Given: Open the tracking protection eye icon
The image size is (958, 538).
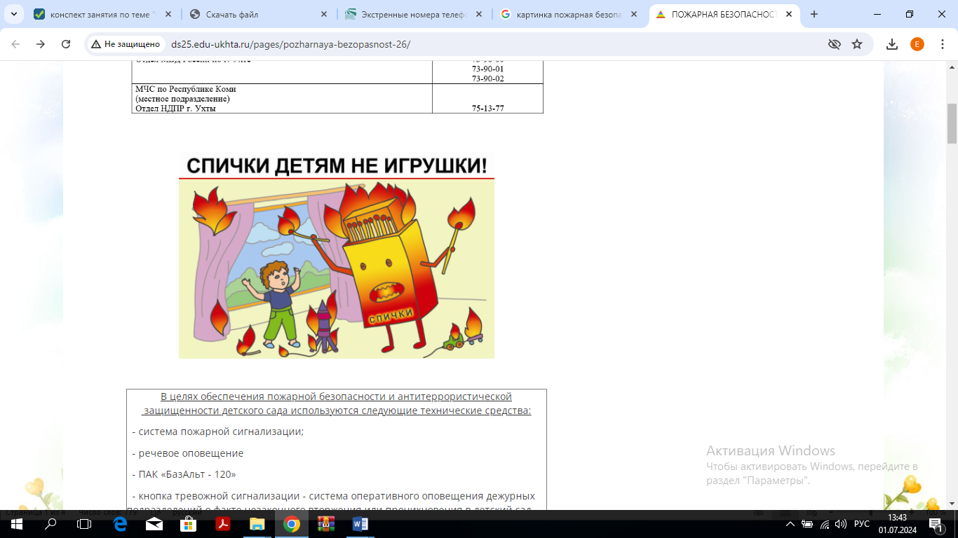Looking at the screenshot, I should pyautogui.click(x=834, y=44).
